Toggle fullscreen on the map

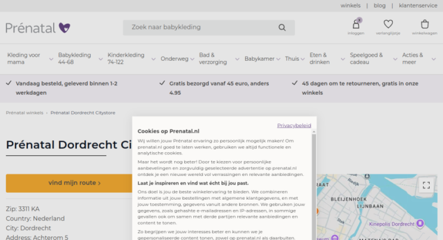426,185
